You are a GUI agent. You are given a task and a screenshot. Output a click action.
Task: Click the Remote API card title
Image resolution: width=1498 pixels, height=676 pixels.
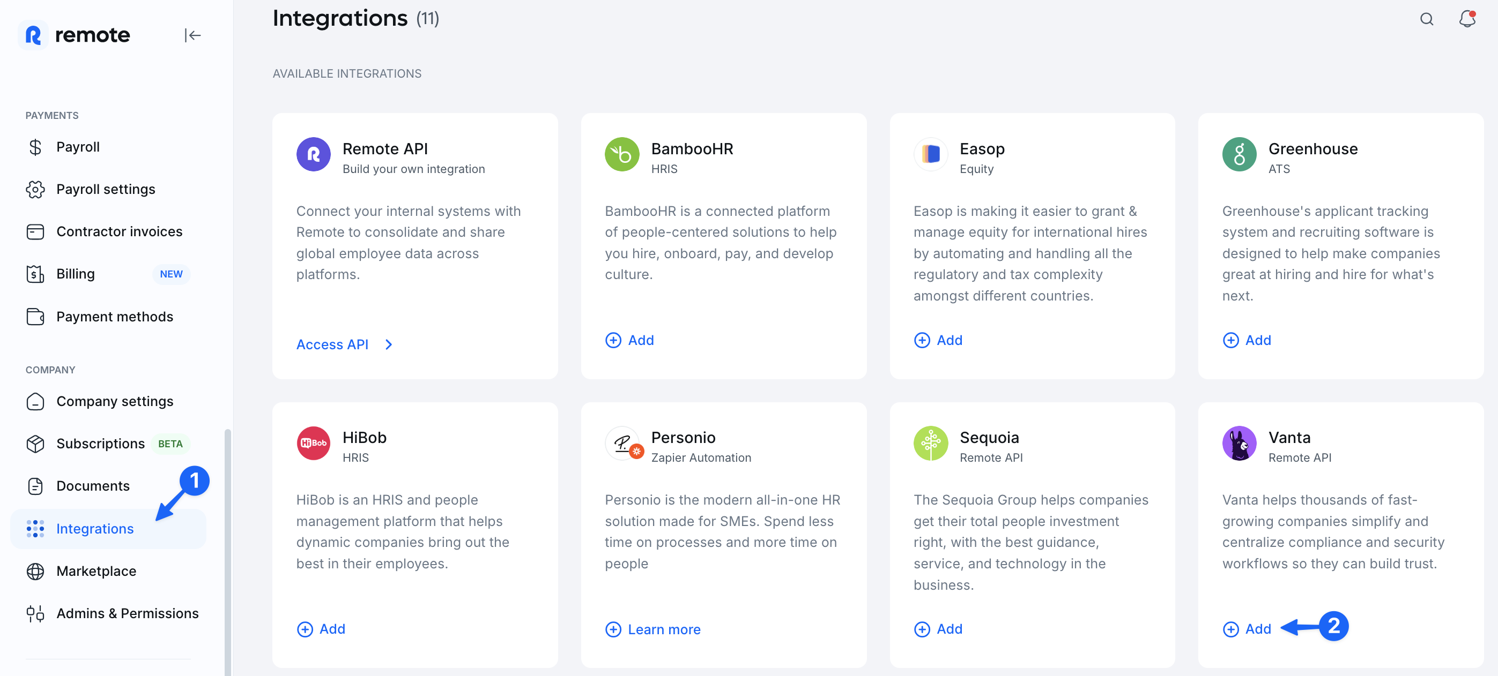click(x=385, y=149)
